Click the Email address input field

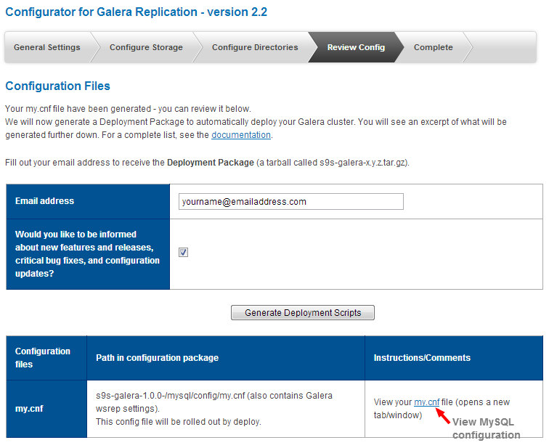click(291, 202)
